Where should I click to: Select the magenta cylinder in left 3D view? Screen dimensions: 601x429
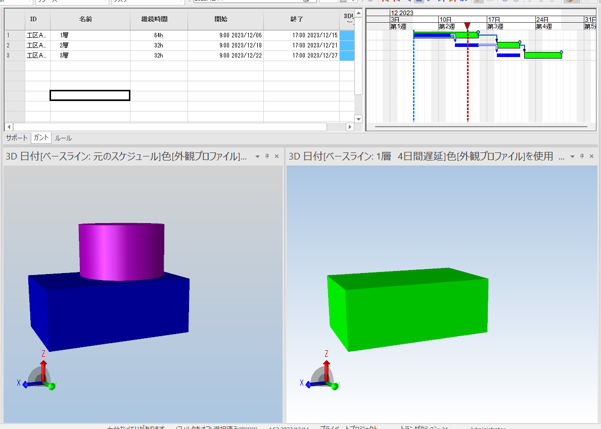121,251
